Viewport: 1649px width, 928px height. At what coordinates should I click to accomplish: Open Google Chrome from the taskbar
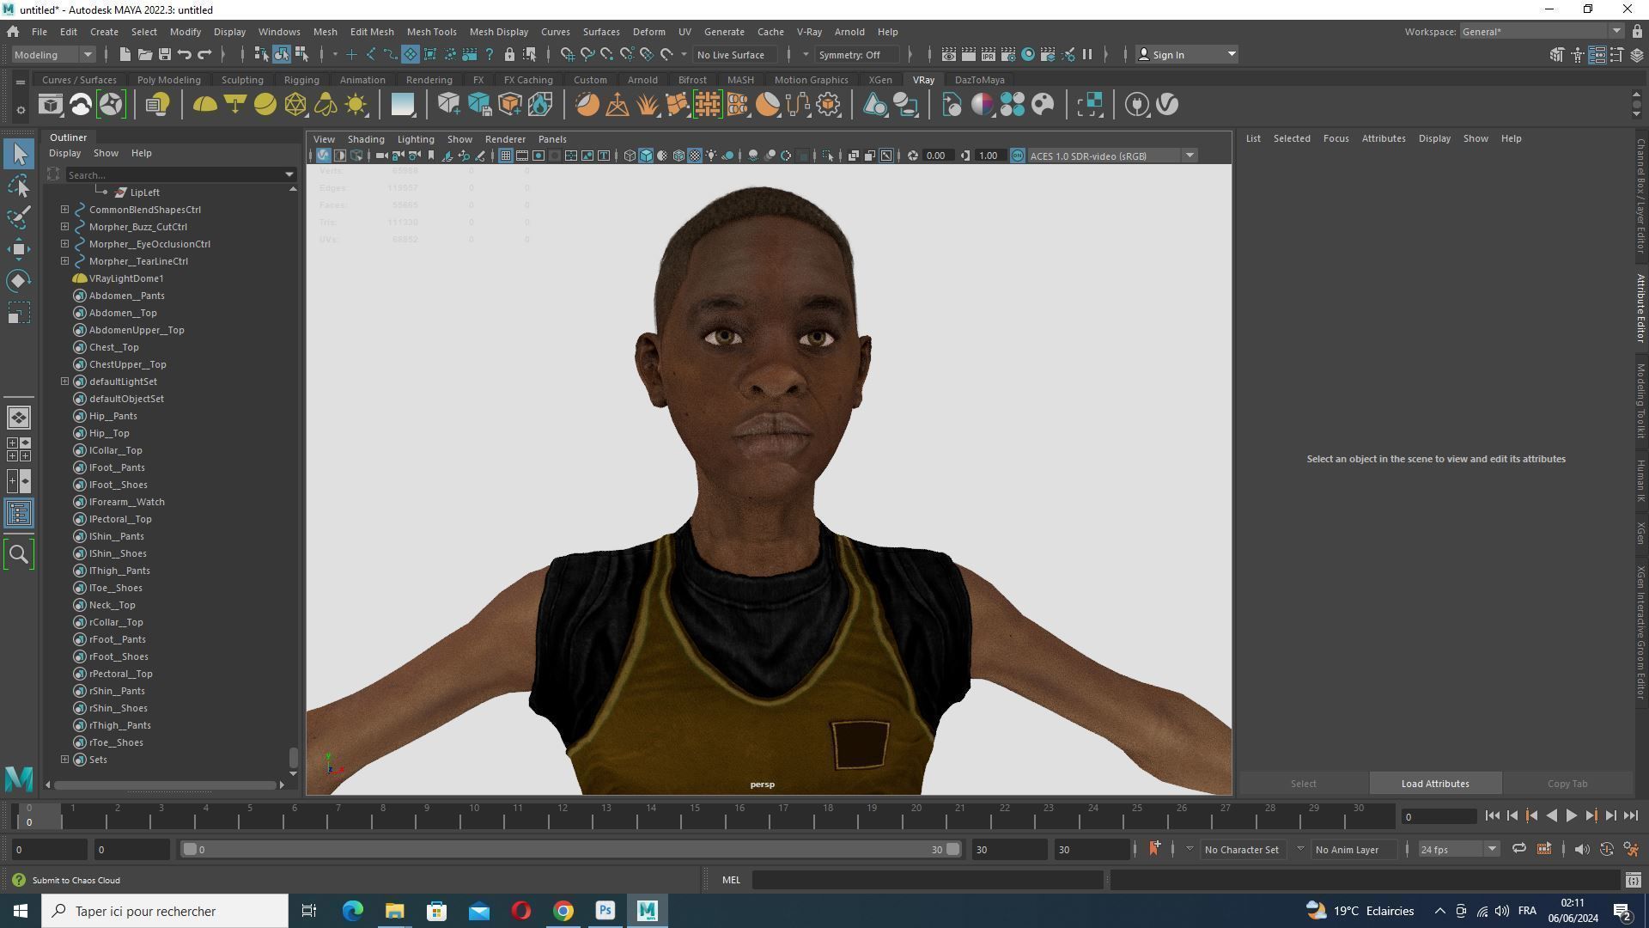pos(563,911)
